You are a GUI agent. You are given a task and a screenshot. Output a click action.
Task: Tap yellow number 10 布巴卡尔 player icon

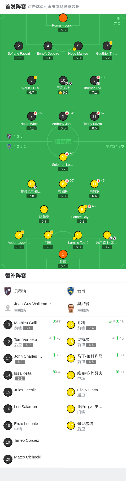[x=32, y=184]
